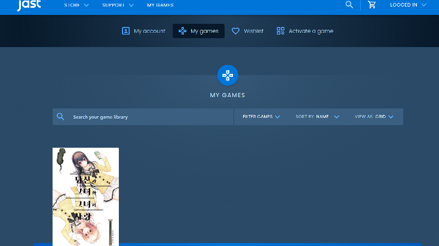
Task: Switch layout using VIEW AS GRID dropdown
Action: point(374,117)
